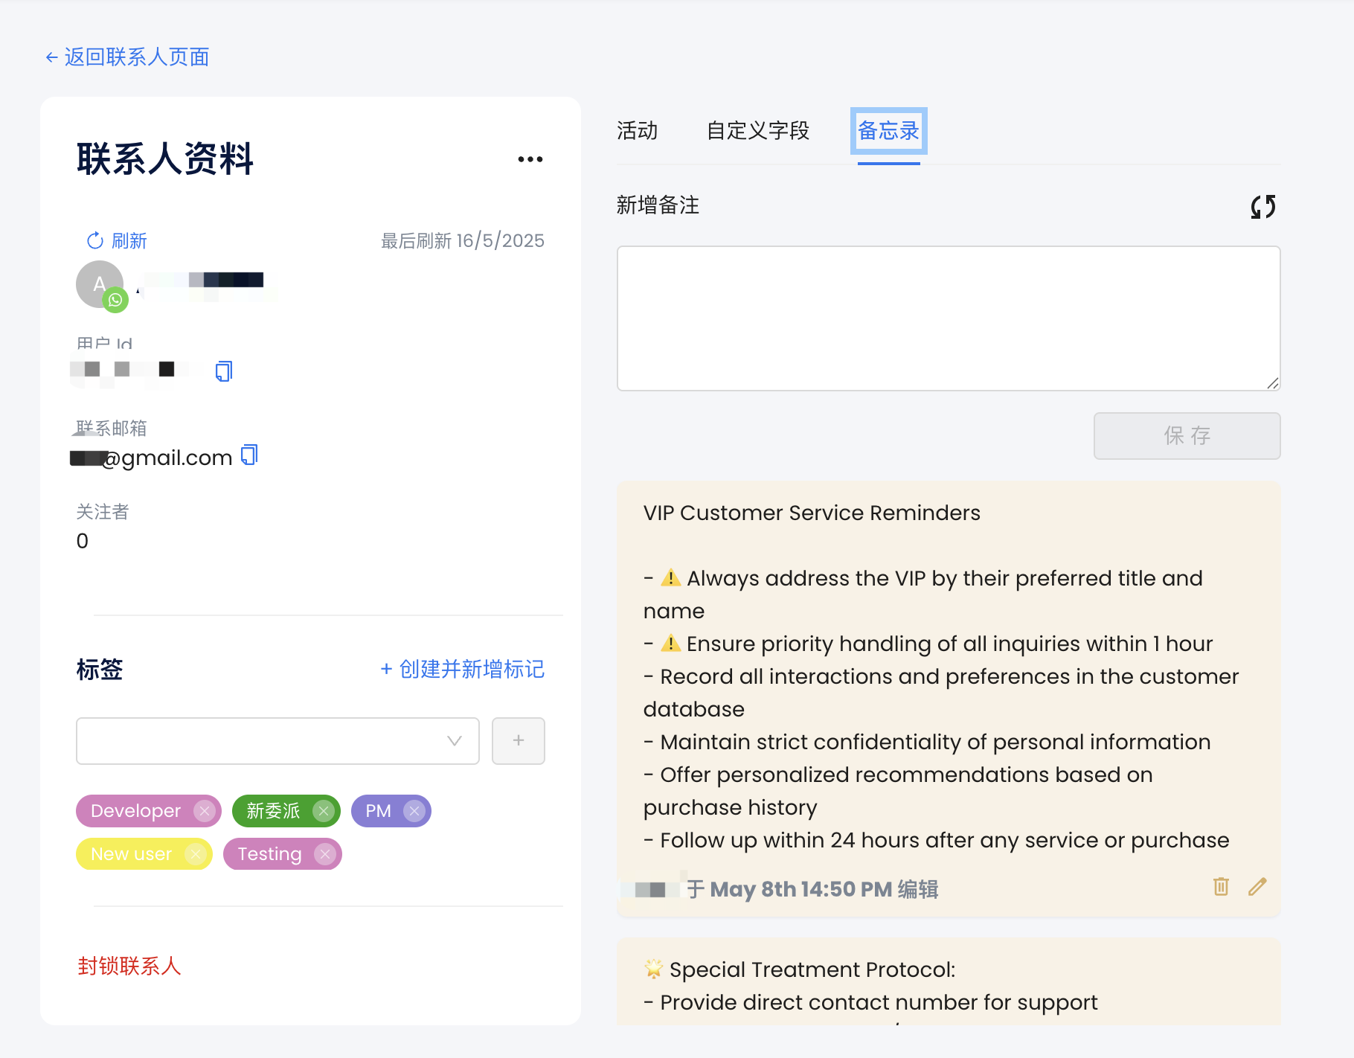Click the 保存 button
1354x1058 pixels.
(1187, 436)
